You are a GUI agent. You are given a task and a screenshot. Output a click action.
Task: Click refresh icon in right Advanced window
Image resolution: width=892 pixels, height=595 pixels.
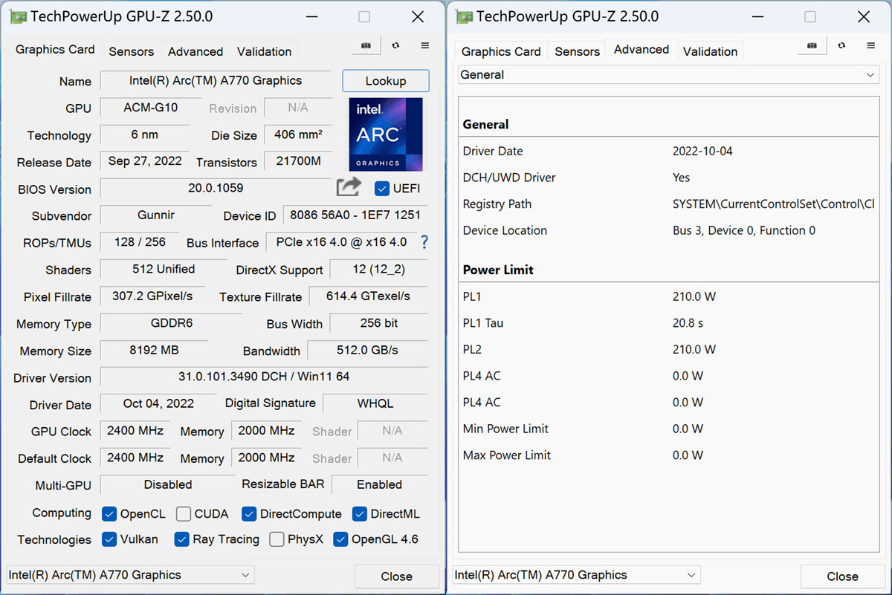841,46
